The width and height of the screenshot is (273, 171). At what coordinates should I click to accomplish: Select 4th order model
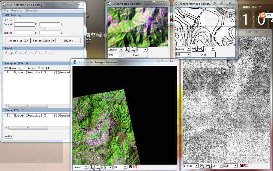[36, 53]
